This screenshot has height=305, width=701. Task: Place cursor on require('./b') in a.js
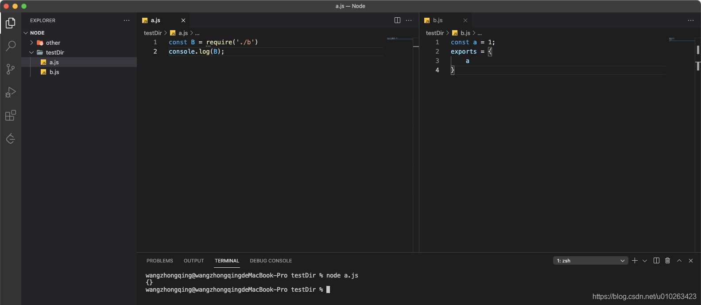coord(232,42)
